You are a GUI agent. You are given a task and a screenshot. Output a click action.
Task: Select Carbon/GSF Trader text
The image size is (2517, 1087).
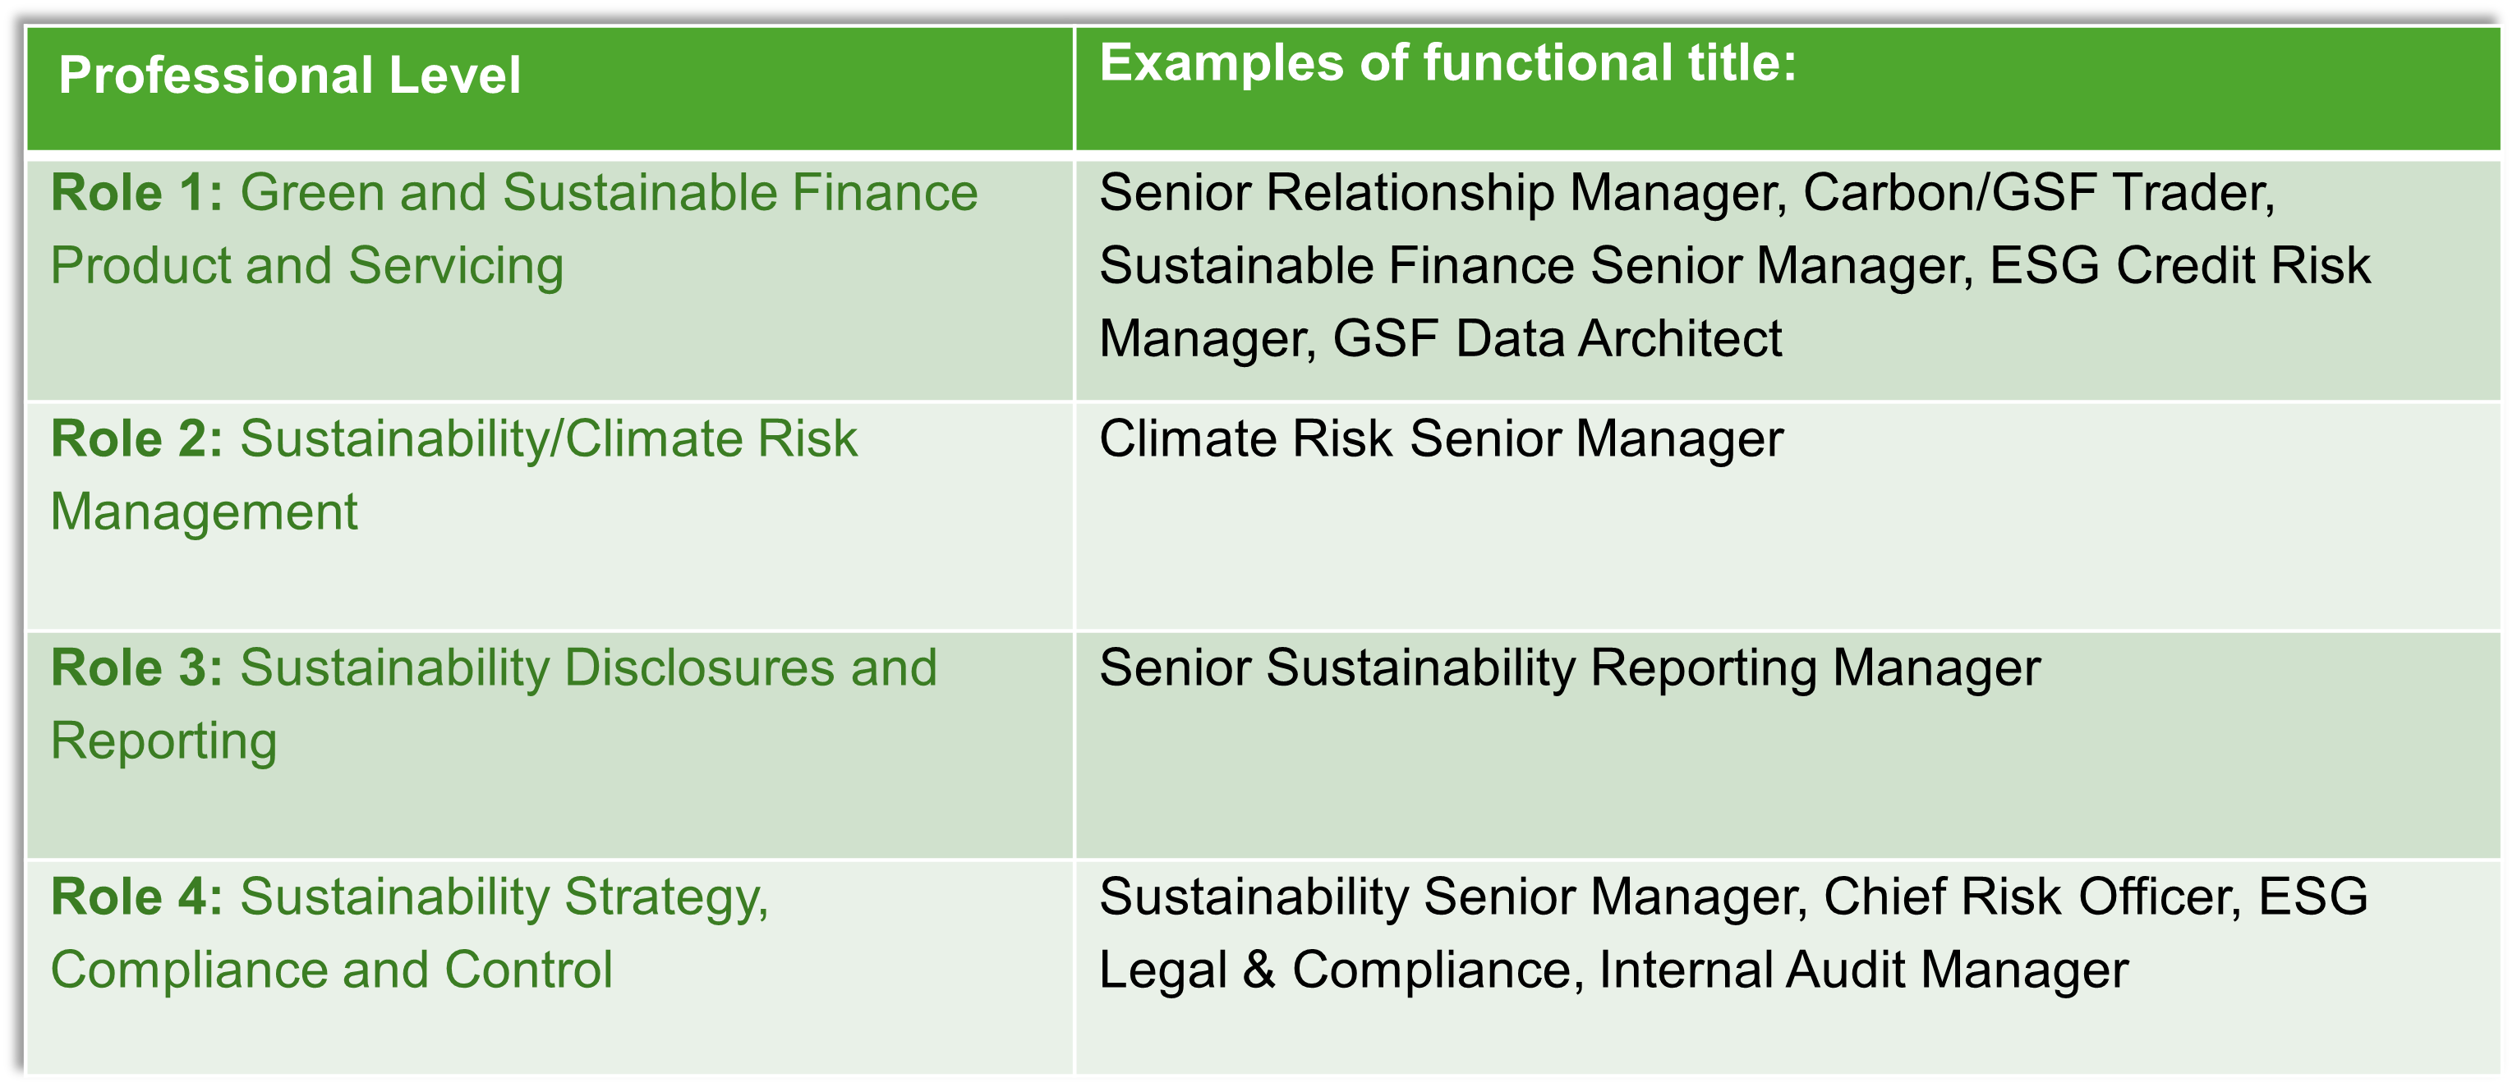[2038, 192]
